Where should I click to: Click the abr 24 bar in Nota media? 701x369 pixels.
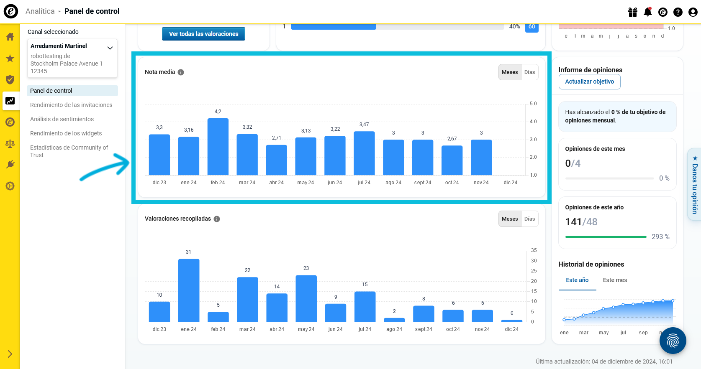[277, 160]
